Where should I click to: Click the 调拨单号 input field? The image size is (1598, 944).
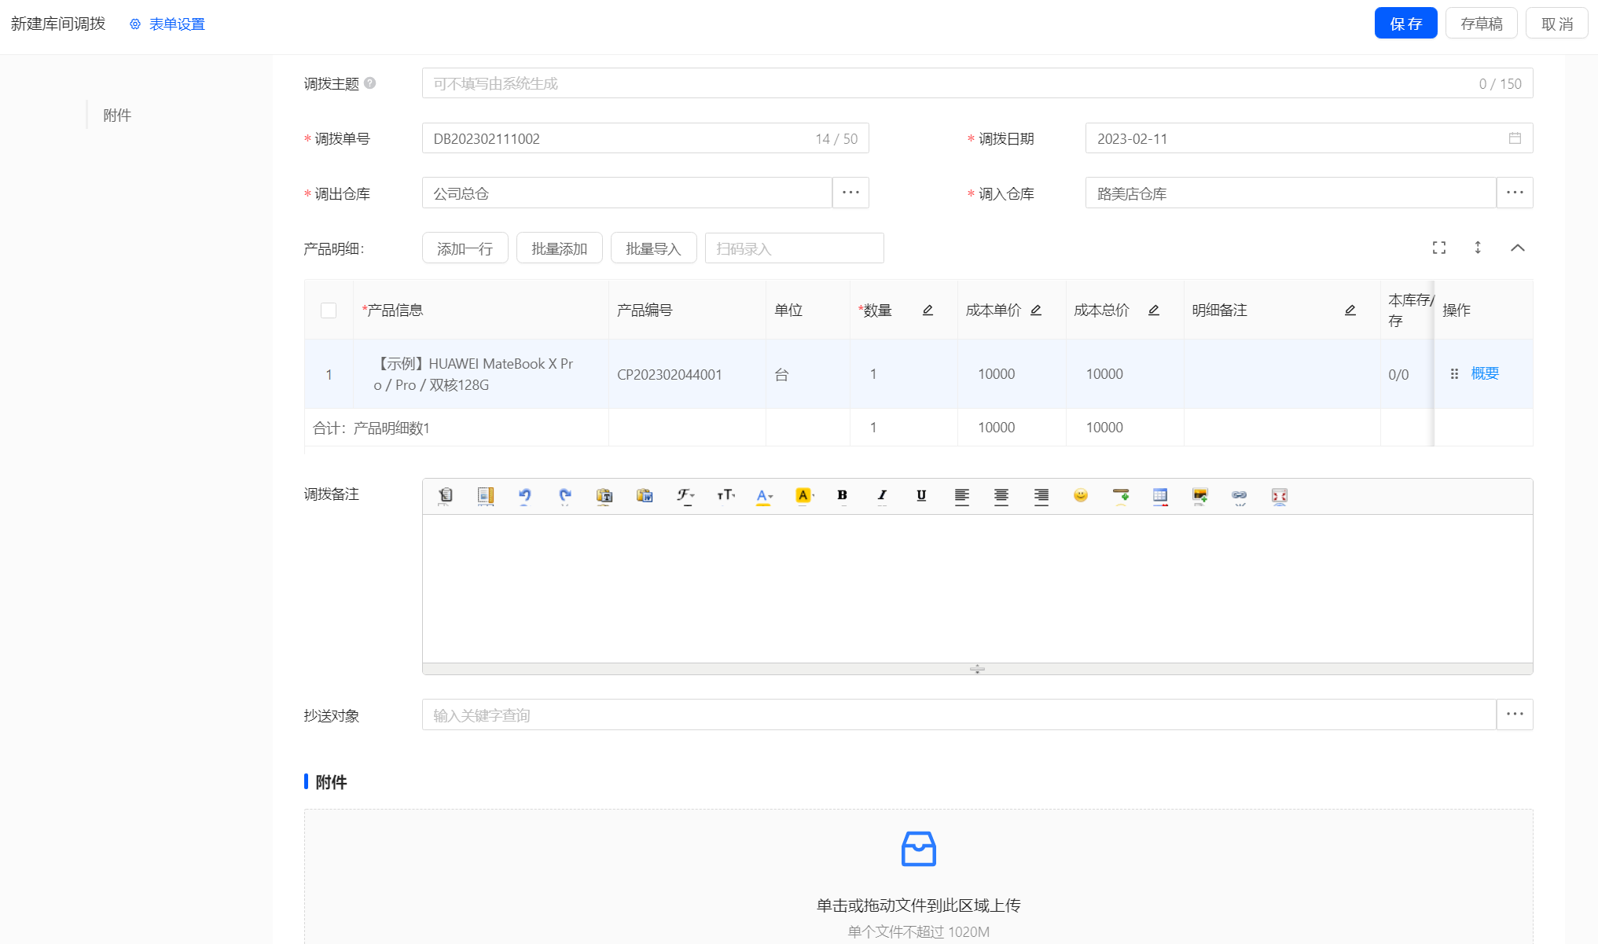pos(645,138)
